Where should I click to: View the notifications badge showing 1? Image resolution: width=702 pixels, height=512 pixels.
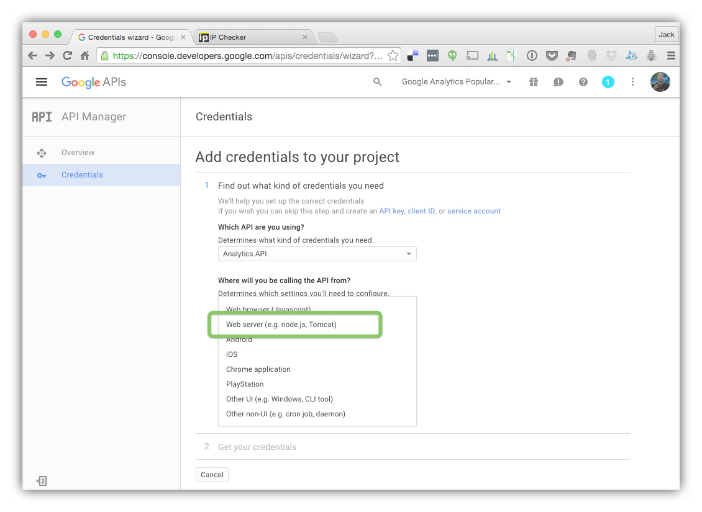608,82
